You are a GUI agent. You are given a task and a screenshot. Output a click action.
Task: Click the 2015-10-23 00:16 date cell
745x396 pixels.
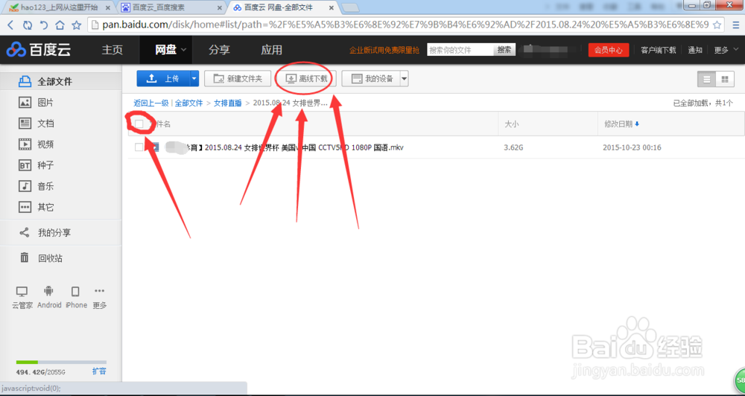(x=632, y=147)
